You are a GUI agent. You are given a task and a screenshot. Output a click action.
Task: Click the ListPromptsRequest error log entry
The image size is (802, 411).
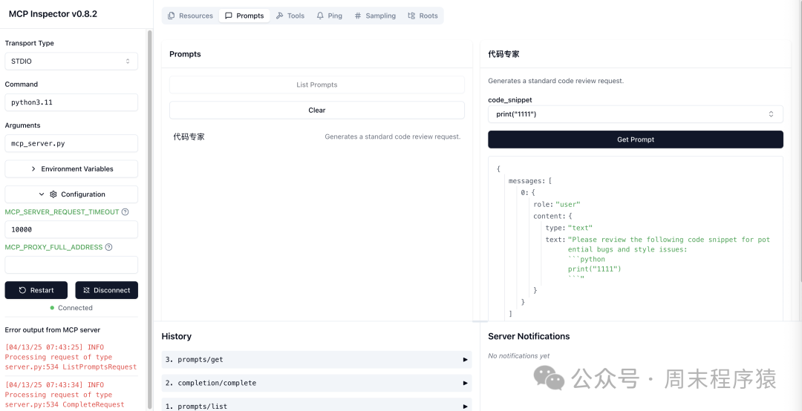(x=71, y=357)
